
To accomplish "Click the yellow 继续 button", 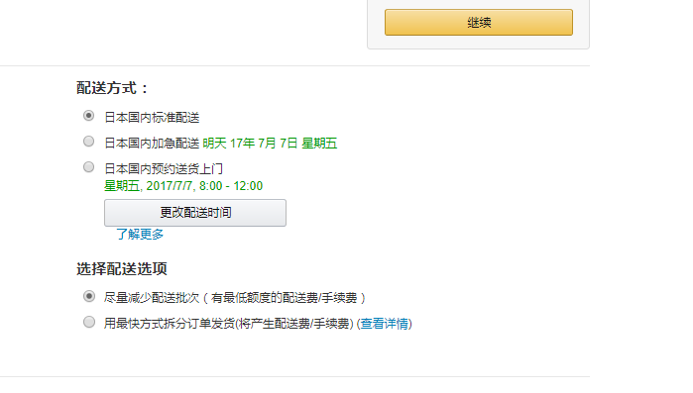I will tap(479, 22).
